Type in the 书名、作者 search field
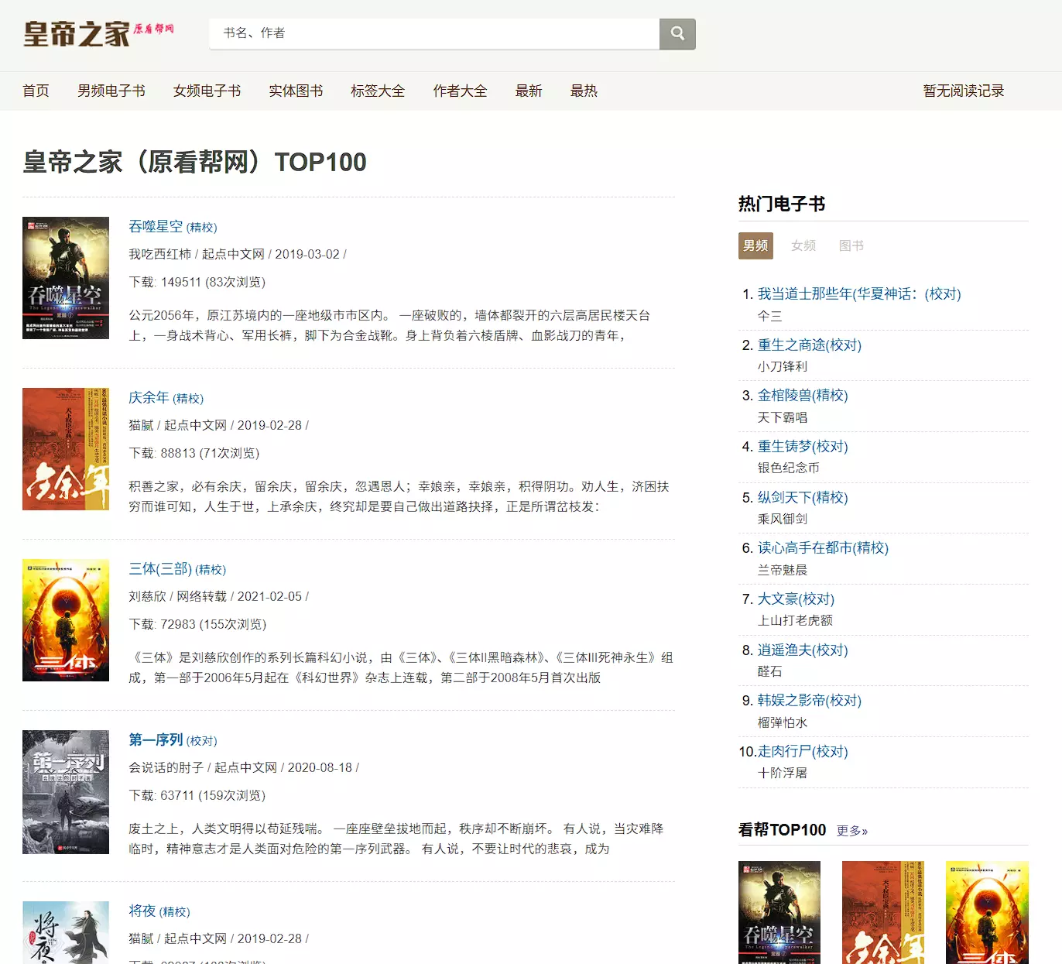The image size is (1062, 964). [x=433, y=33]
